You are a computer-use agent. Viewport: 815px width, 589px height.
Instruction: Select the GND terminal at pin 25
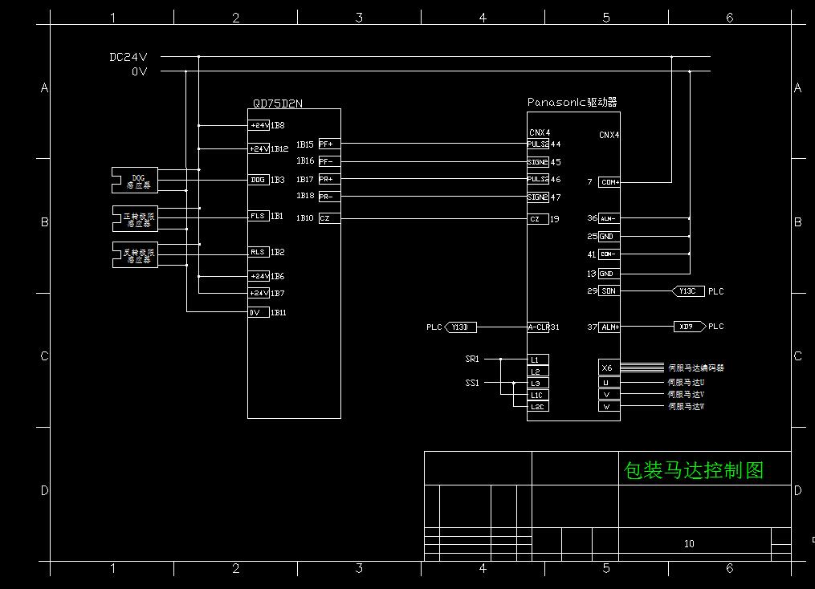pos(609,237)
